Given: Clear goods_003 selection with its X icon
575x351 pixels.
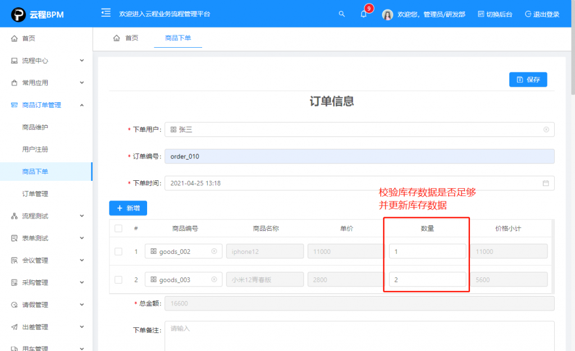Looking at the screenshot, I should [x=214, y=280].
